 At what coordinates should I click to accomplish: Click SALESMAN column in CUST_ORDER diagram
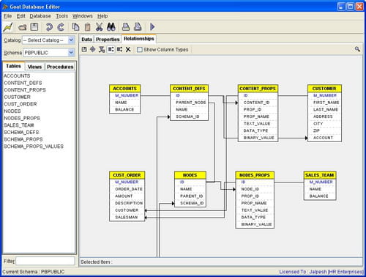pos(127,217)
